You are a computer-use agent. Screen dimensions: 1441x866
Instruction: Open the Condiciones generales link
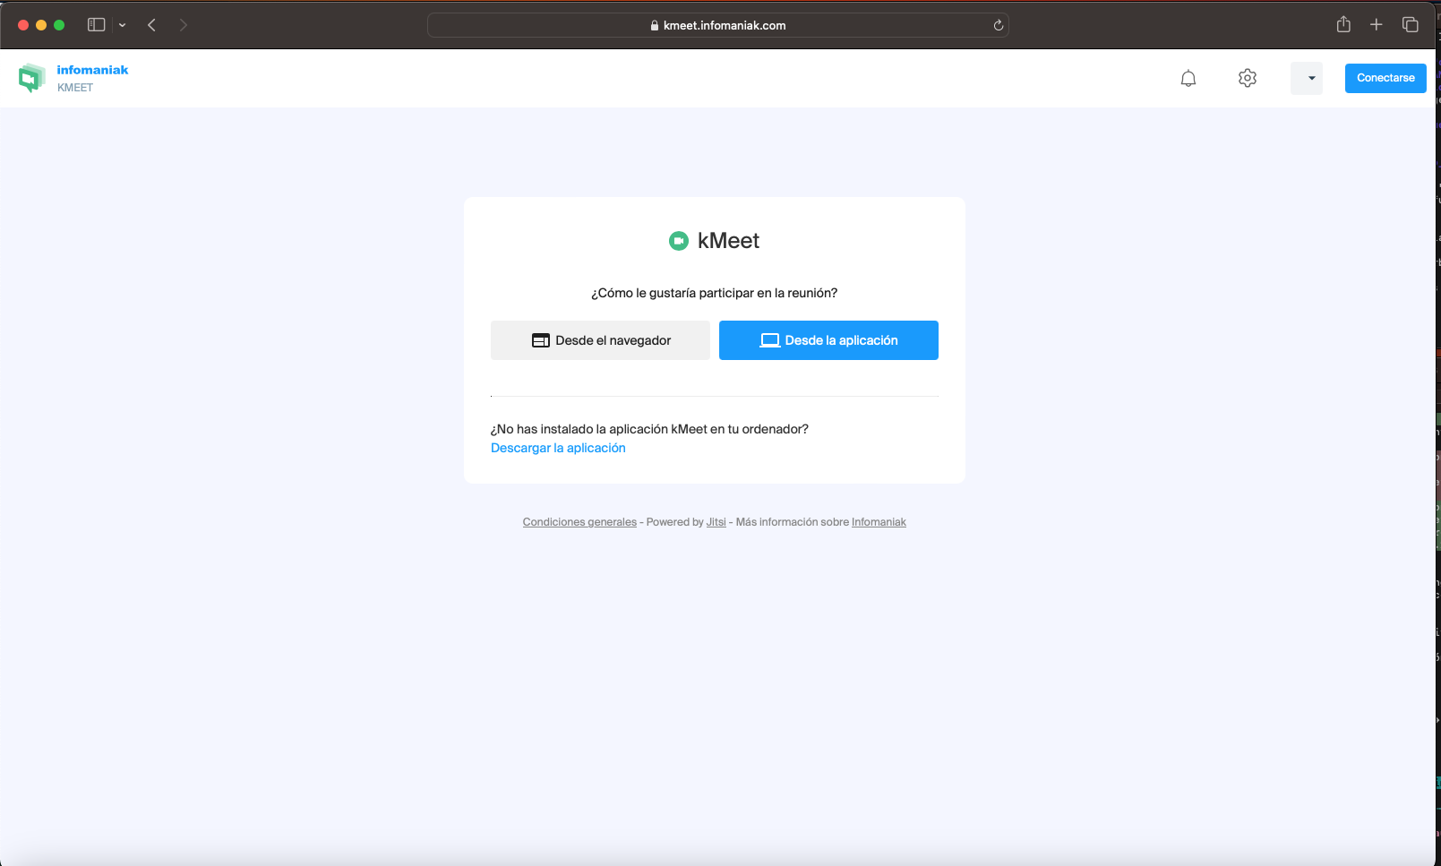pyautogui.click(x=579, y=522)
